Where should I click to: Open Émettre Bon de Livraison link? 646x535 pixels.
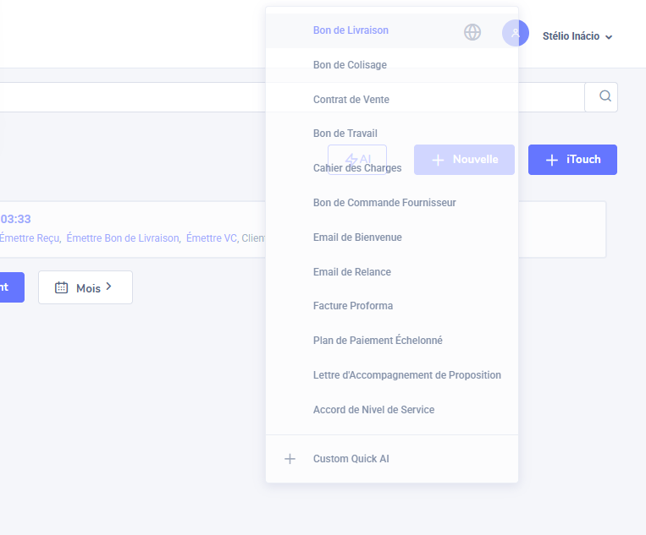point(123,238)
